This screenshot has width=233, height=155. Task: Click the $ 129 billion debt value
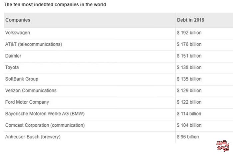point(189,90)
